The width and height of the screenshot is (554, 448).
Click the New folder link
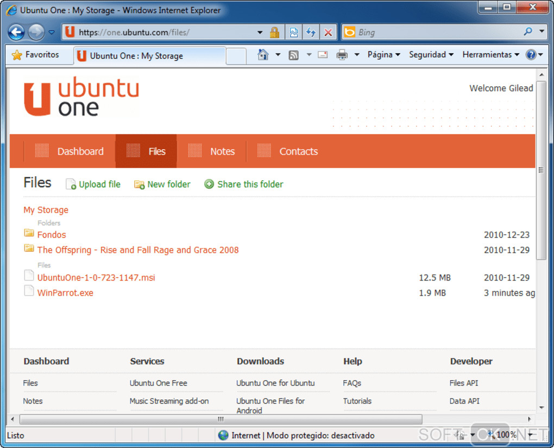(x=162, y=184)
